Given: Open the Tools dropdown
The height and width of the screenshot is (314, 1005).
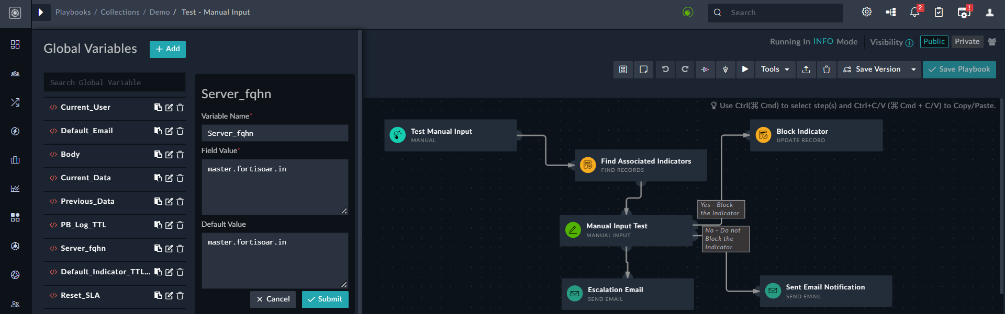Looking at the screenshot, I should 775,69.
